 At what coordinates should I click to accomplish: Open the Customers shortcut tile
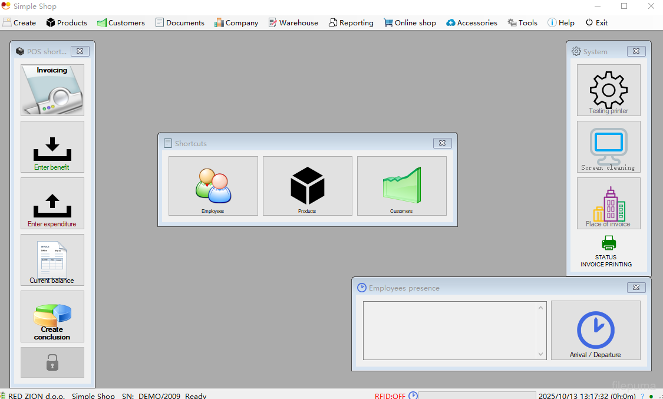point(402,186)
